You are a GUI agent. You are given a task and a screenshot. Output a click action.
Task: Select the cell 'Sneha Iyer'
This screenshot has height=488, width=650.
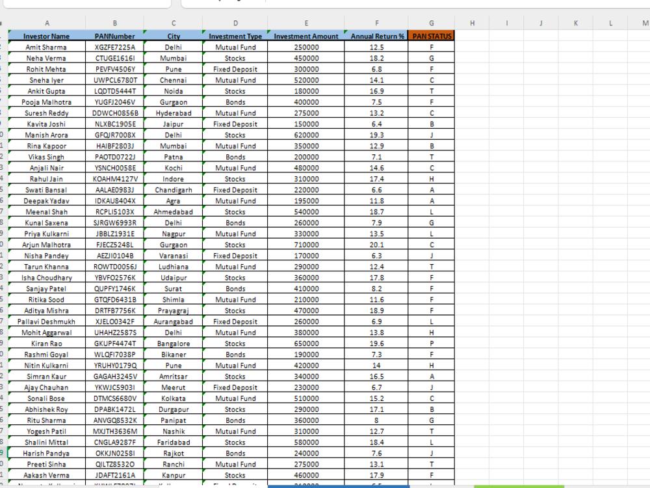coord(47,80)
